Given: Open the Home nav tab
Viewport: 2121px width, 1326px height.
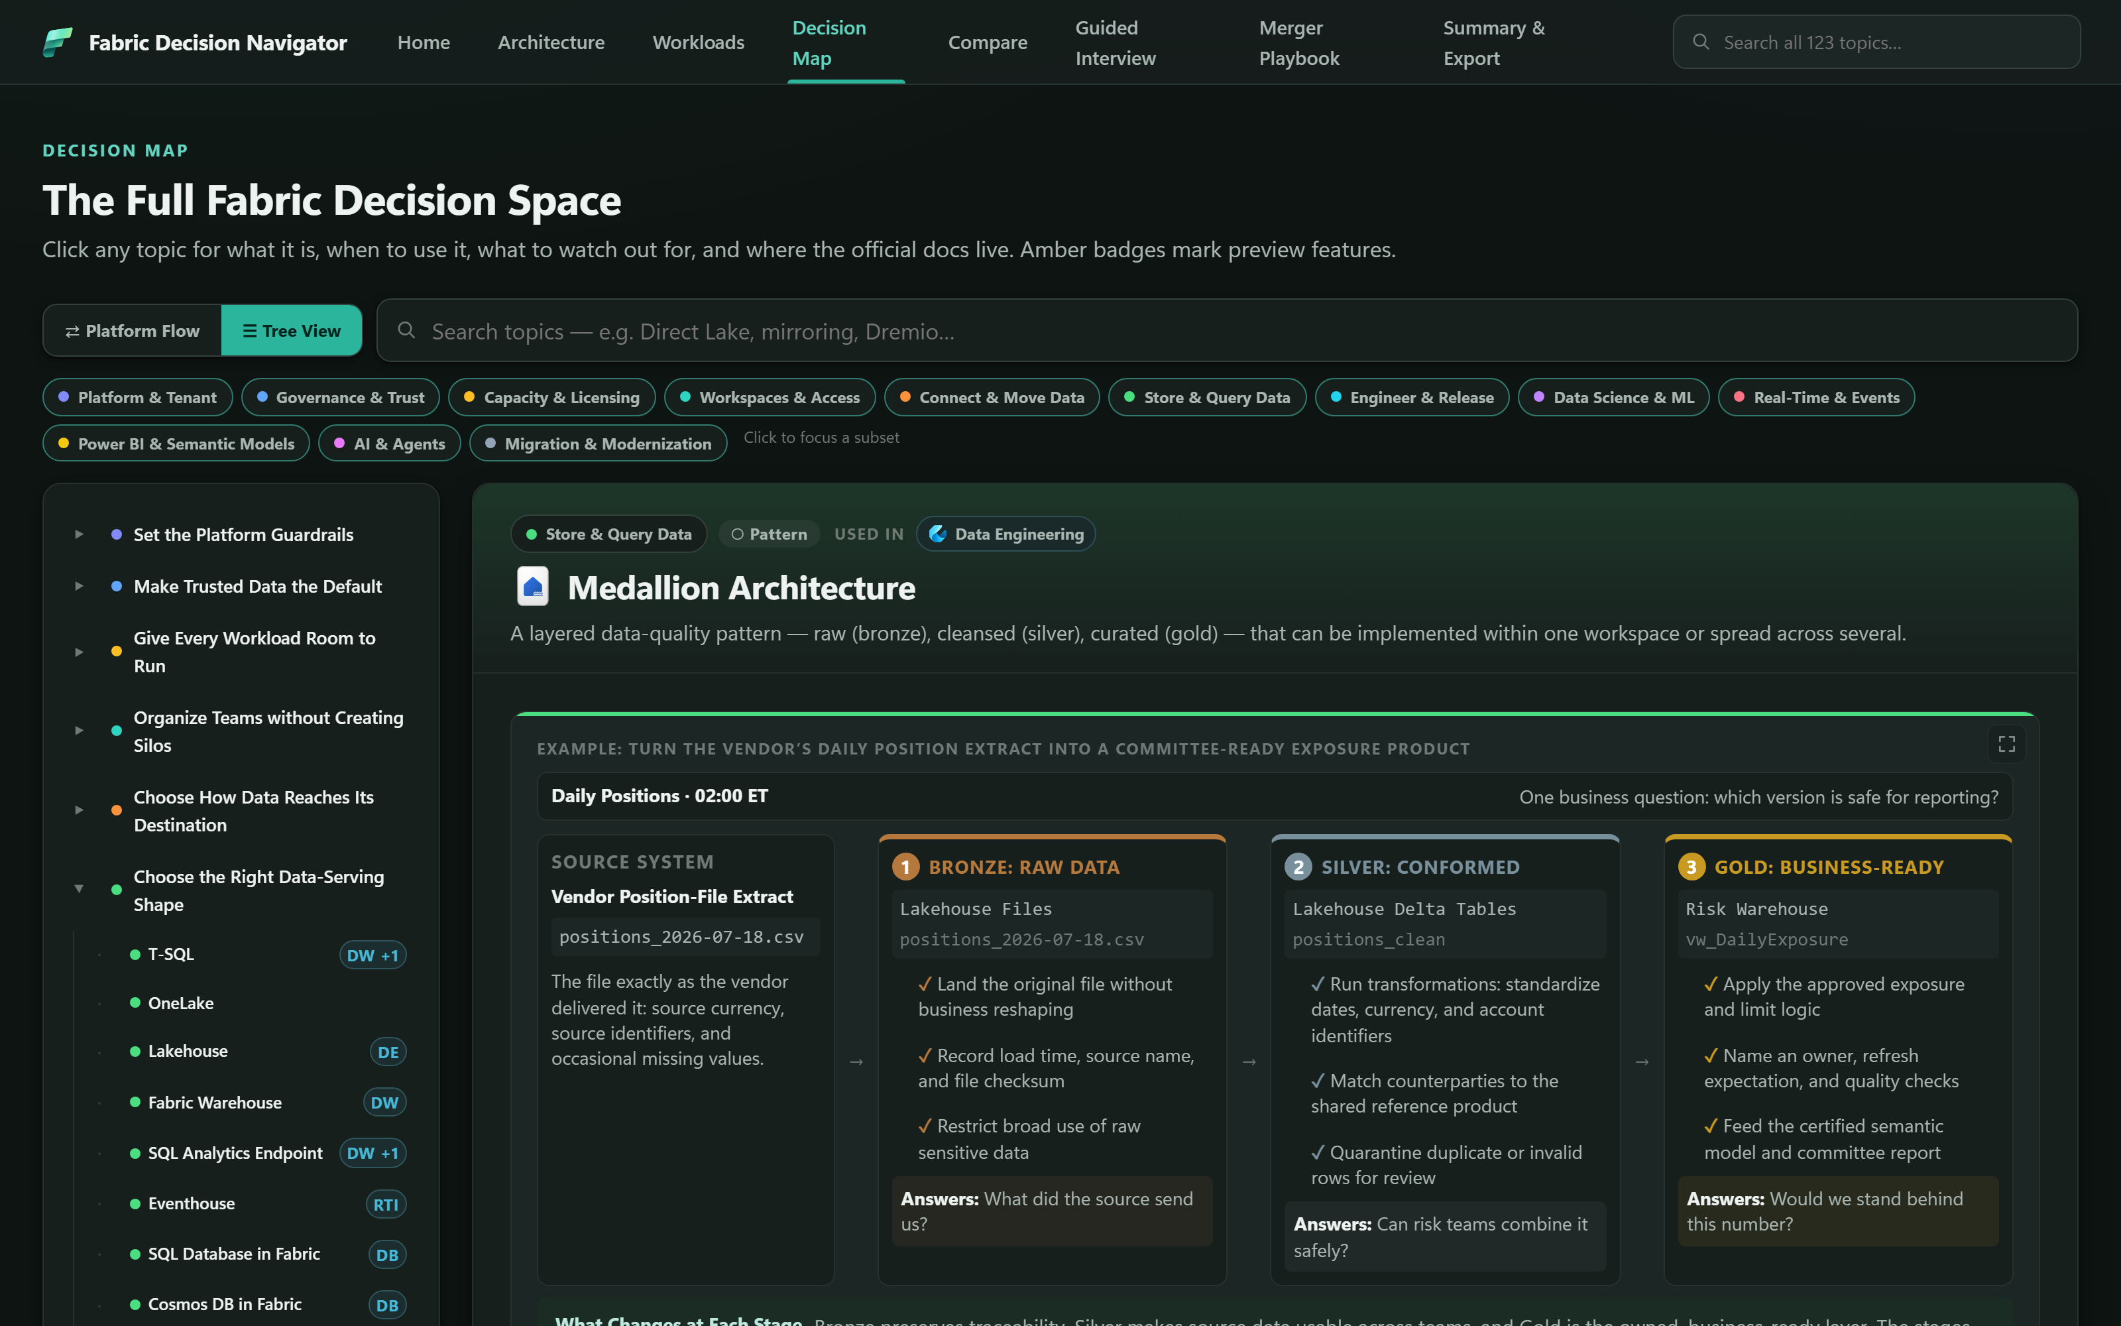Looking at the screenshot, I should [x=424, y=42].
